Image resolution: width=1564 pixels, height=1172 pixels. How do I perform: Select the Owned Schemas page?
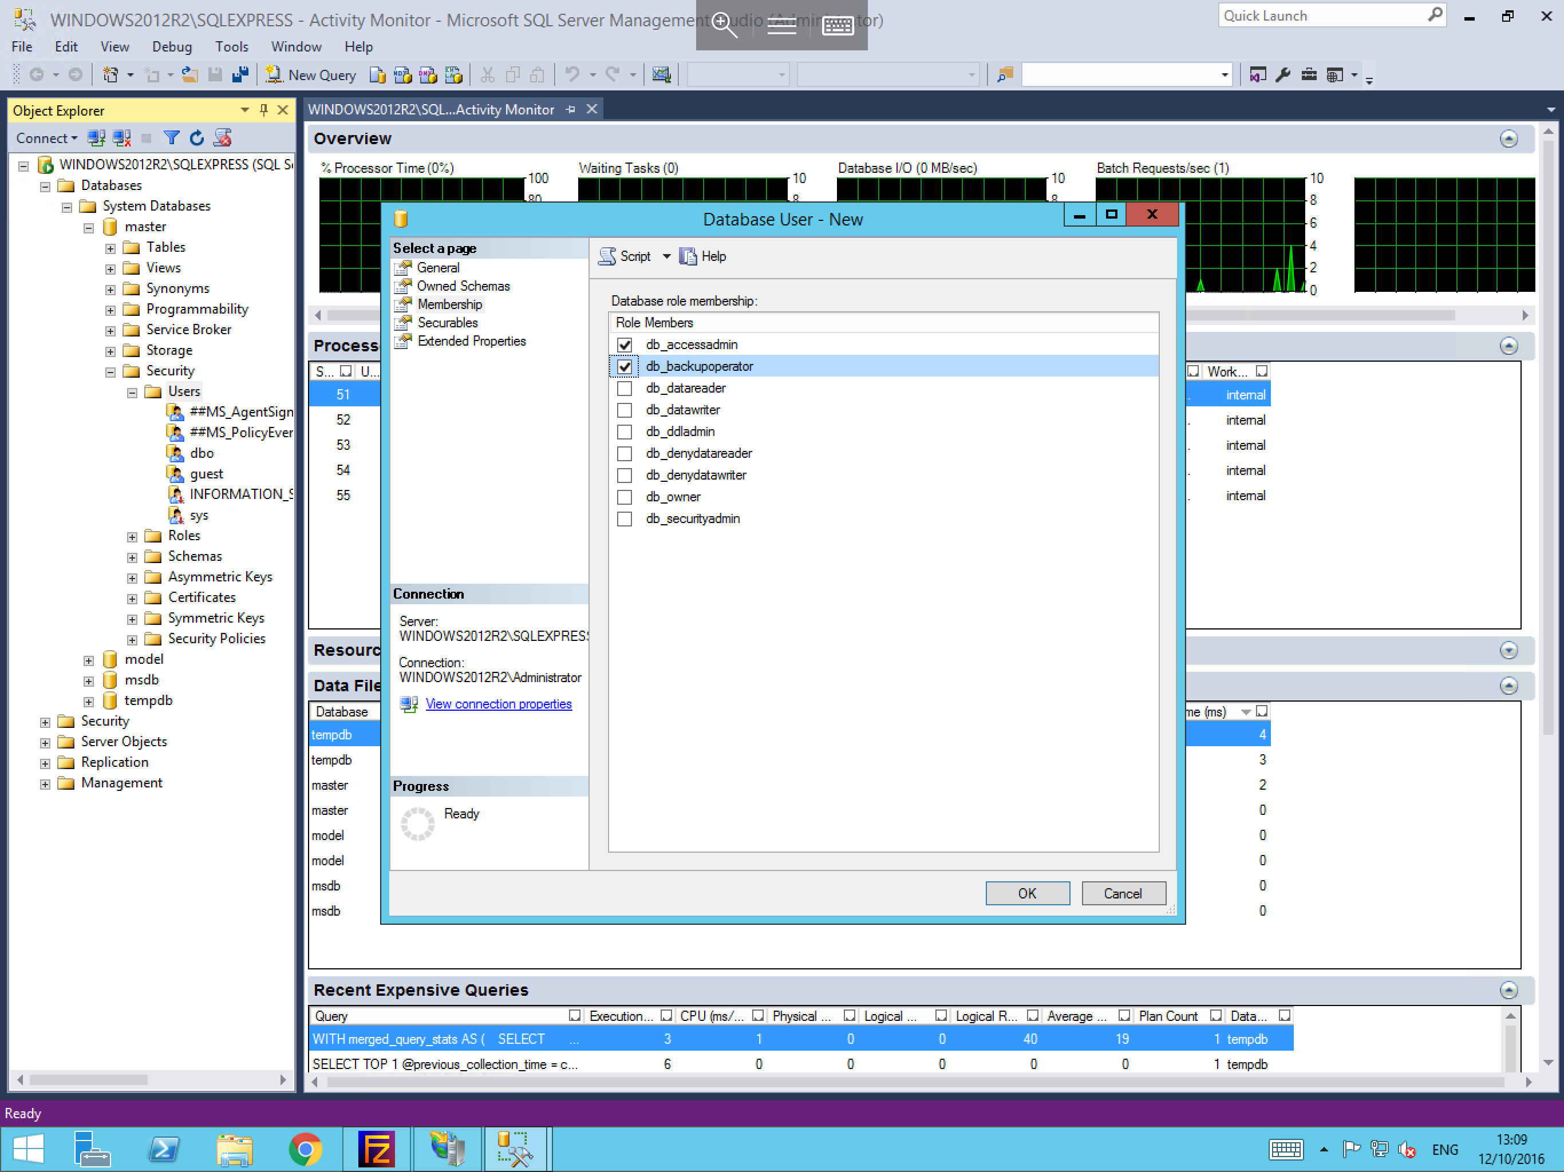coord(463,286)
